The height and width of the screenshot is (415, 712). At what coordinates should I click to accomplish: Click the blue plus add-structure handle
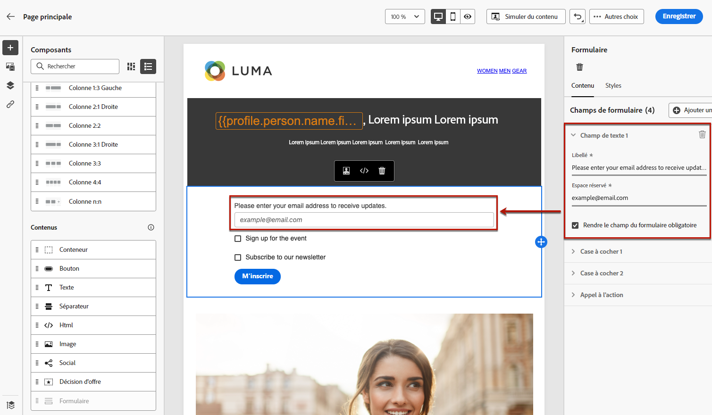(541, 242)
